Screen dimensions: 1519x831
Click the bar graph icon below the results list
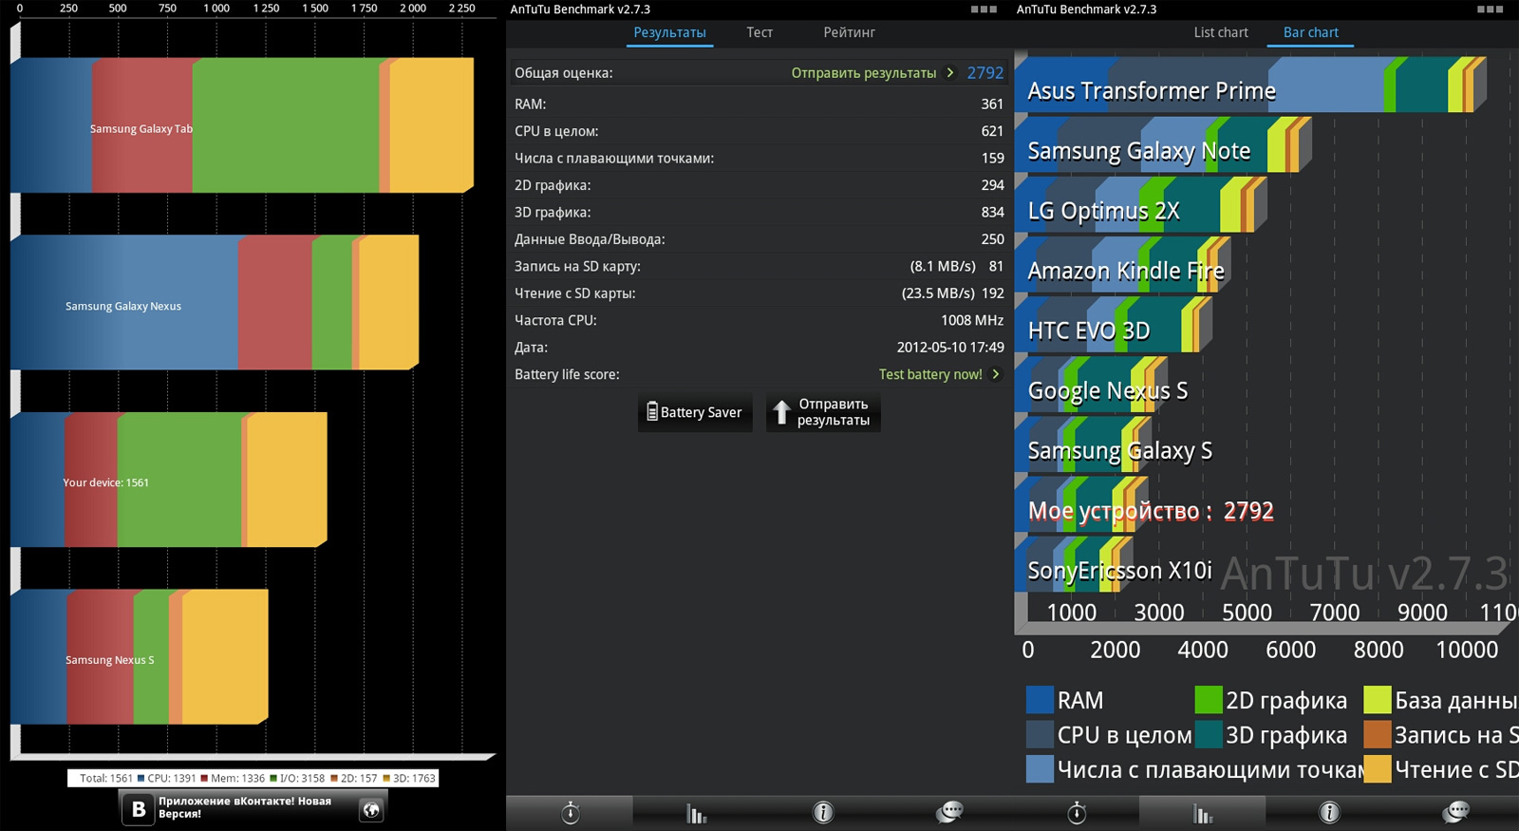pos(696,813)
